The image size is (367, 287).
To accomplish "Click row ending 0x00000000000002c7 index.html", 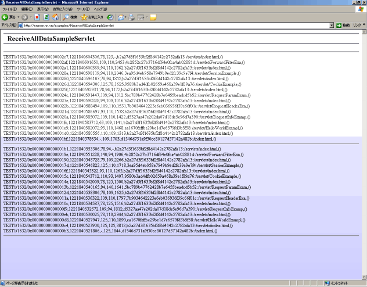I will click(x=113, y=57).
